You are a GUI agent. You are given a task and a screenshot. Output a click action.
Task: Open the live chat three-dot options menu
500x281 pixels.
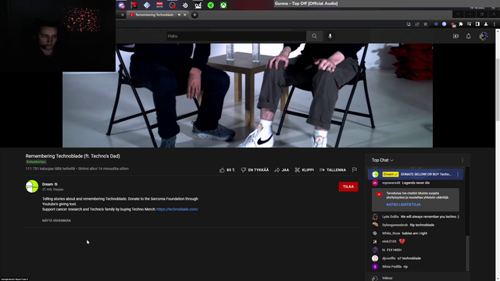[462, 160]
